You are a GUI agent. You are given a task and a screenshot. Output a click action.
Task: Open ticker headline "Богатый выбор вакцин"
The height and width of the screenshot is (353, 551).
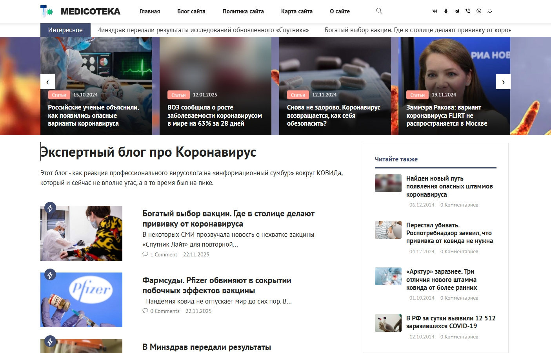point(418,30)
